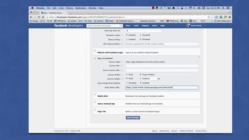Click the Save Changes button

133,117
